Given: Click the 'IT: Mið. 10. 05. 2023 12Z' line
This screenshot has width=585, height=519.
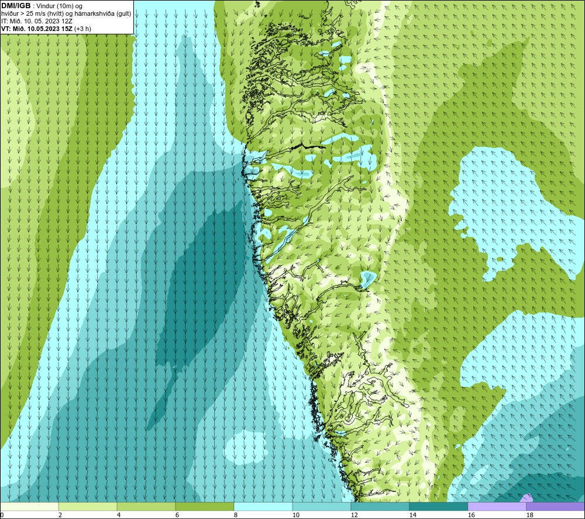Looking at the screenshot, I should [x=37, y=21].
